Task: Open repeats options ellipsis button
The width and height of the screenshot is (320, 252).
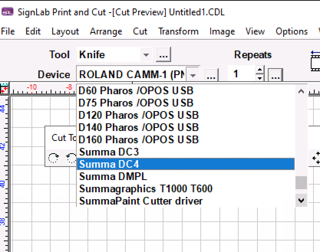Action: [x=275, y=75]
